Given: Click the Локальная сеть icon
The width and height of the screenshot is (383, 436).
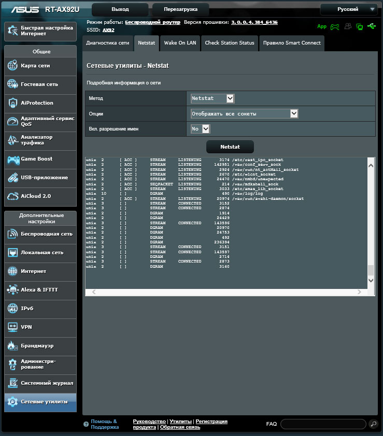Looking at the screenshot, I should (13, 253).
